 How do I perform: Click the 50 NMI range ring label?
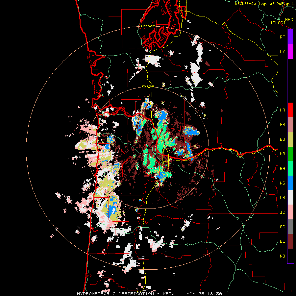(148, 87)
